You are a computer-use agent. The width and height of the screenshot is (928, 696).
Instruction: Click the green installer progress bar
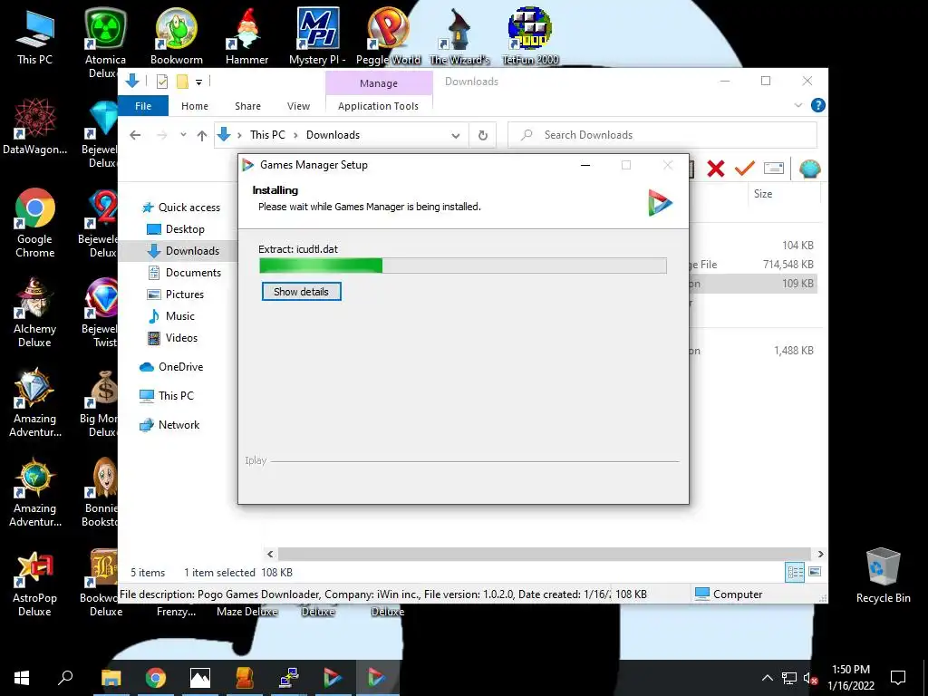coord(463,266)
